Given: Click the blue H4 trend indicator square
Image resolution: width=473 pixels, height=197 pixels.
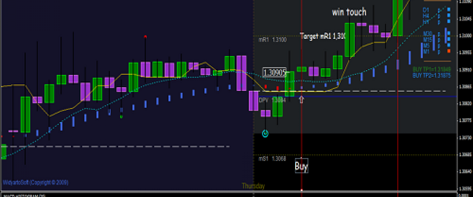Looking at the screenshot, I should tap(449, 15).
